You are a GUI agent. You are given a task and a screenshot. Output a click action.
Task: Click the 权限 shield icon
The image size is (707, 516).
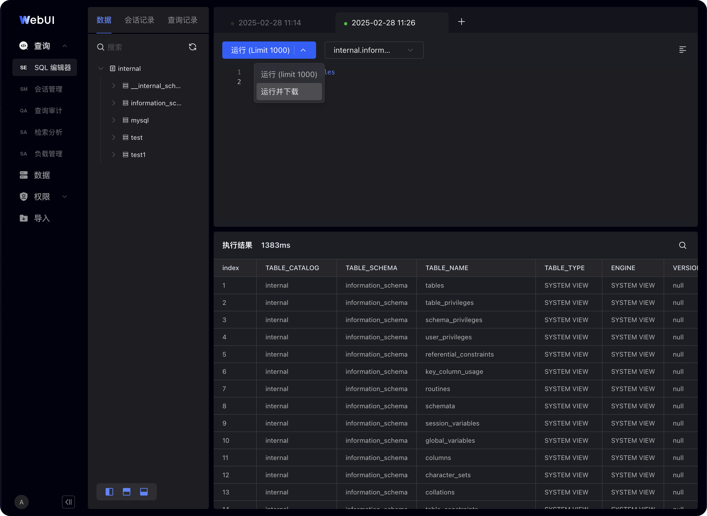pyautogui.click(x=24, y=197)
